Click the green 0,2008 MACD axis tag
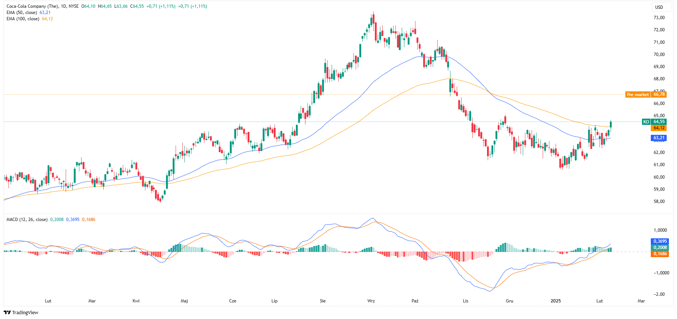Image resolution: width=677 pixels, height=319 pixels. coord(660,248)
